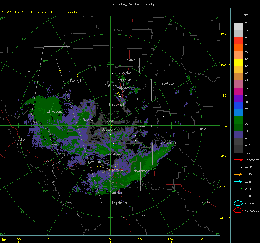This screenshot has height=243, width=260.
Task: Select the light blue 30–33 dBZ swatch
Action: click(238, 113)
